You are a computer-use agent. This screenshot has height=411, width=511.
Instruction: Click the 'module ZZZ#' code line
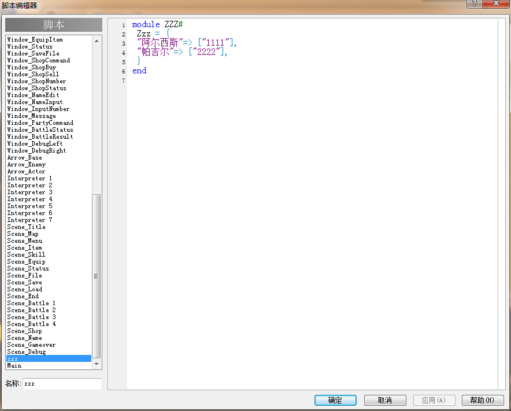[157, 24]
